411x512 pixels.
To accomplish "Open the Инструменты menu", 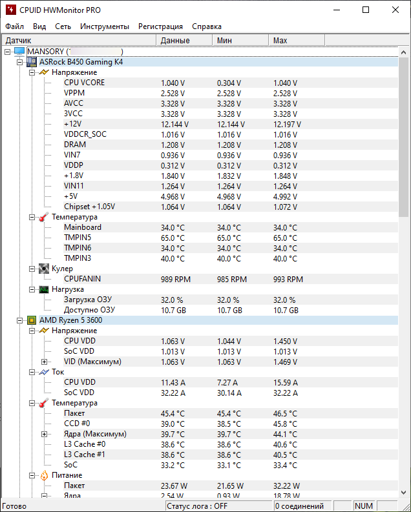I will point(105,26).
